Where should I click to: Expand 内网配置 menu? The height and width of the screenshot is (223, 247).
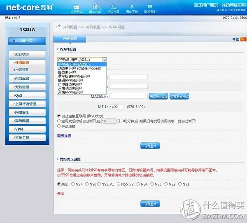27,79
